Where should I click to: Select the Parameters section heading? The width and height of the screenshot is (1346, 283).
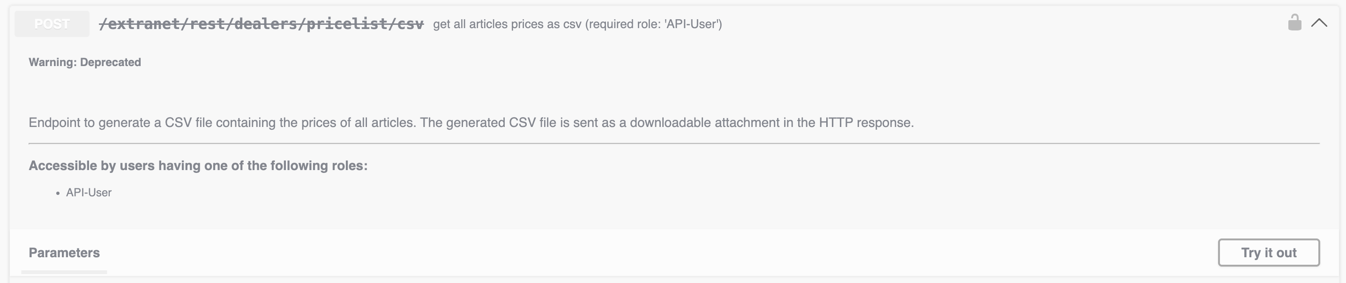click(64, 253)
